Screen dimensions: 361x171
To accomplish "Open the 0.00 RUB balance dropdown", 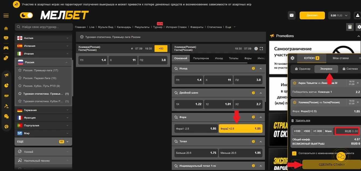I will [x=339, y=16].
